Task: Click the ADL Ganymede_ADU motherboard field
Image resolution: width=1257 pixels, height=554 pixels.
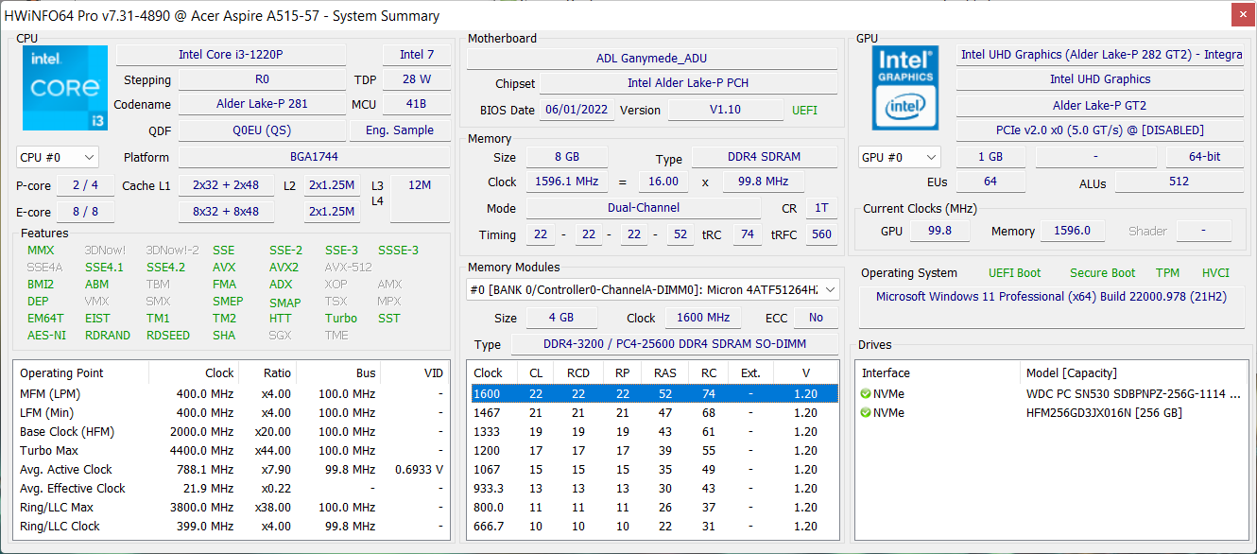Action: [651, 59]
